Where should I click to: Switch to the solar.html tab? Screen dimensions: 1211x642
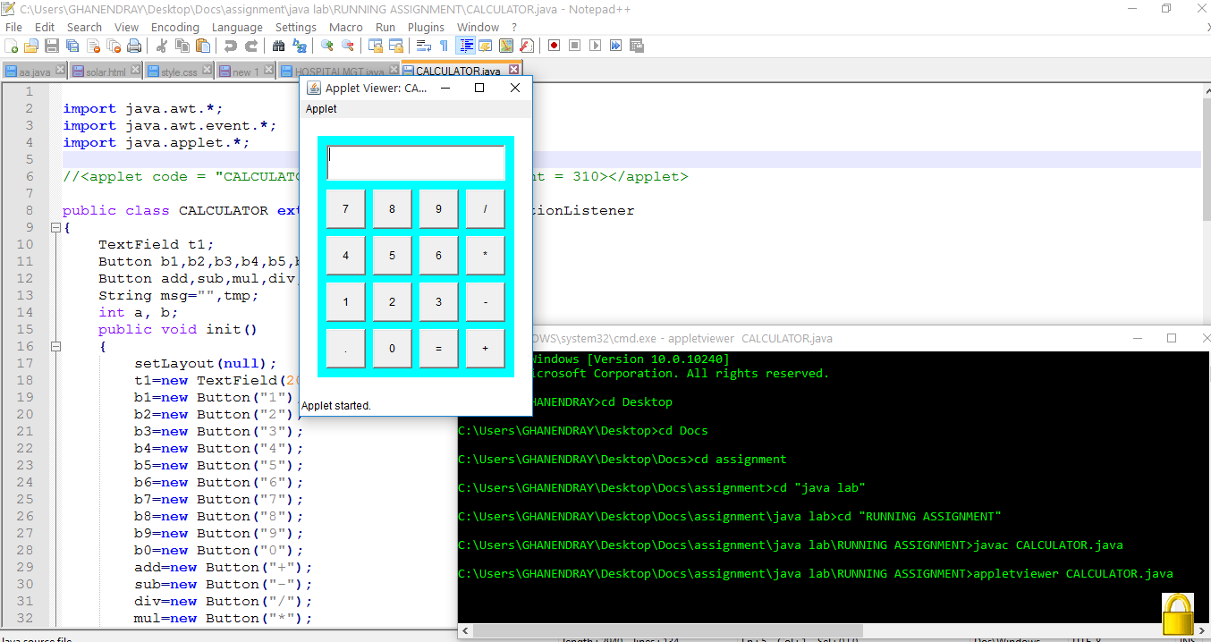(x=106, y=72)
